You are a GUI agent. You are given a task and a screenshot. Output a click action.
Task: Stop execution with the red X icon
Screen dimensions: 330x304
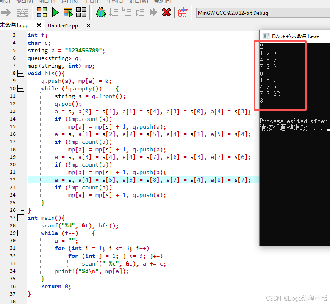166,12
